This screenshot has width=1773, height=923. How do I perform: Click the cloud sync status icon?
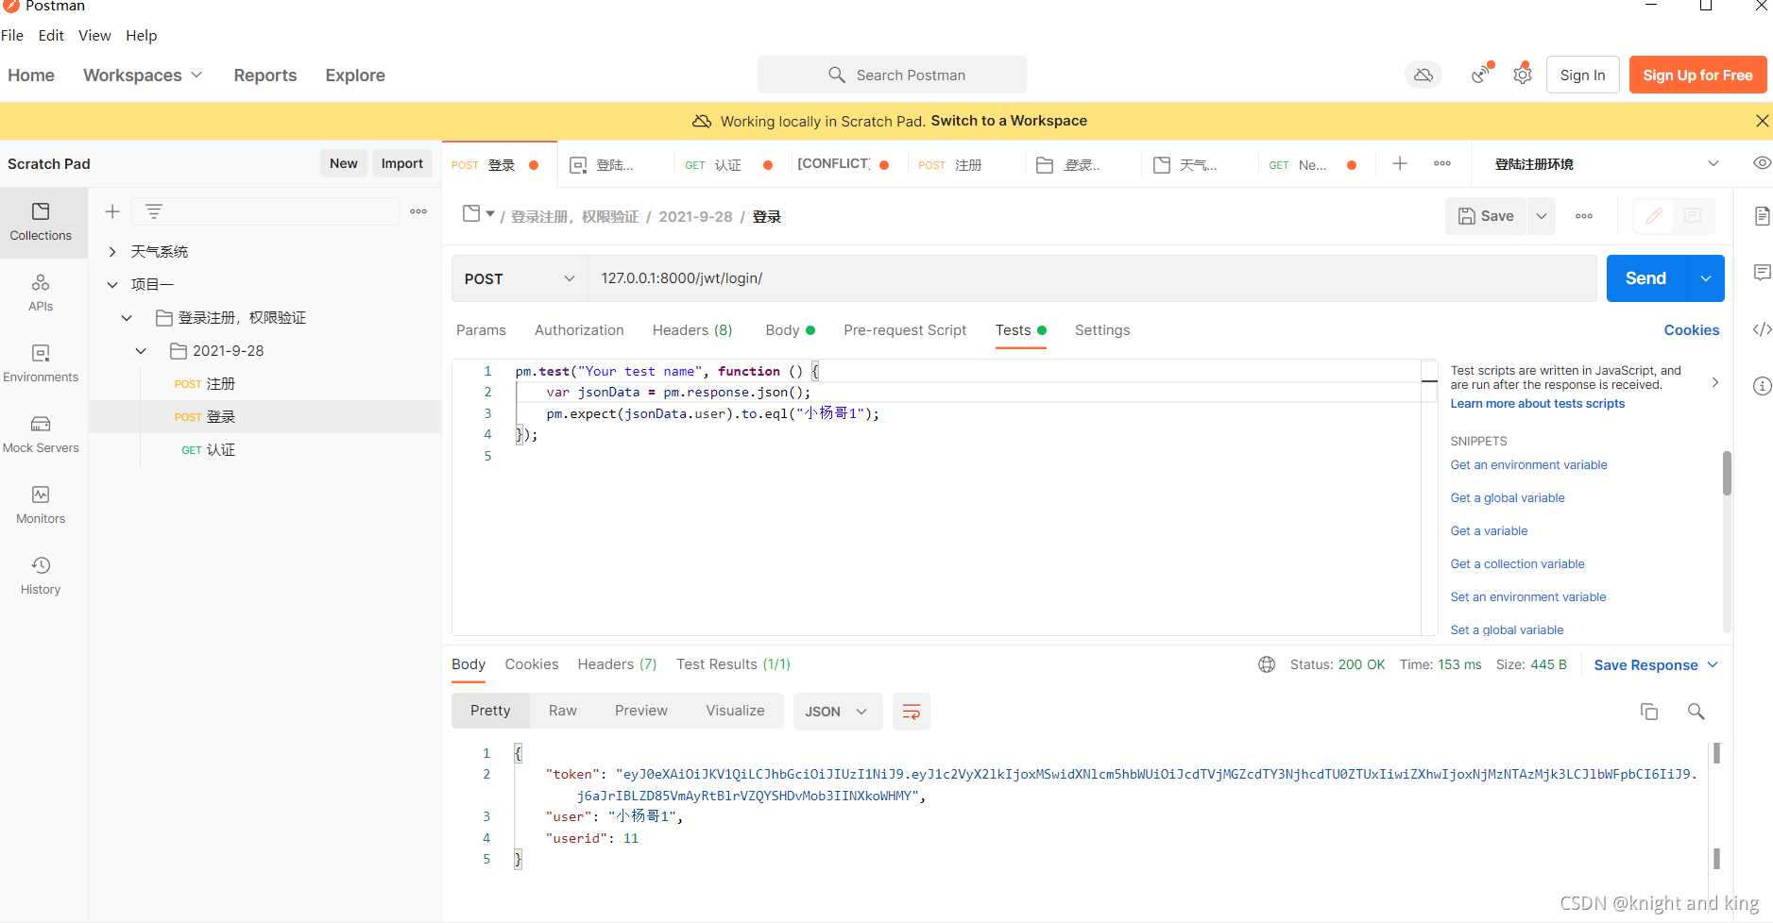click(x=1424, y=75)
